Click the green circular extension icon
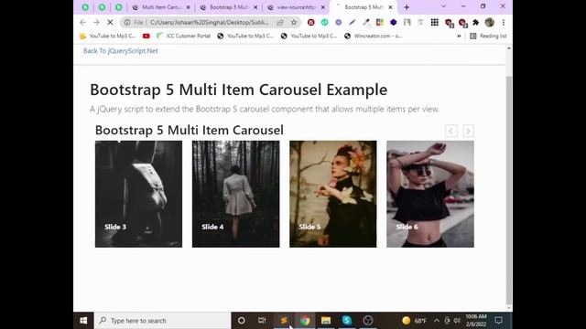 [x=324, y=22]
